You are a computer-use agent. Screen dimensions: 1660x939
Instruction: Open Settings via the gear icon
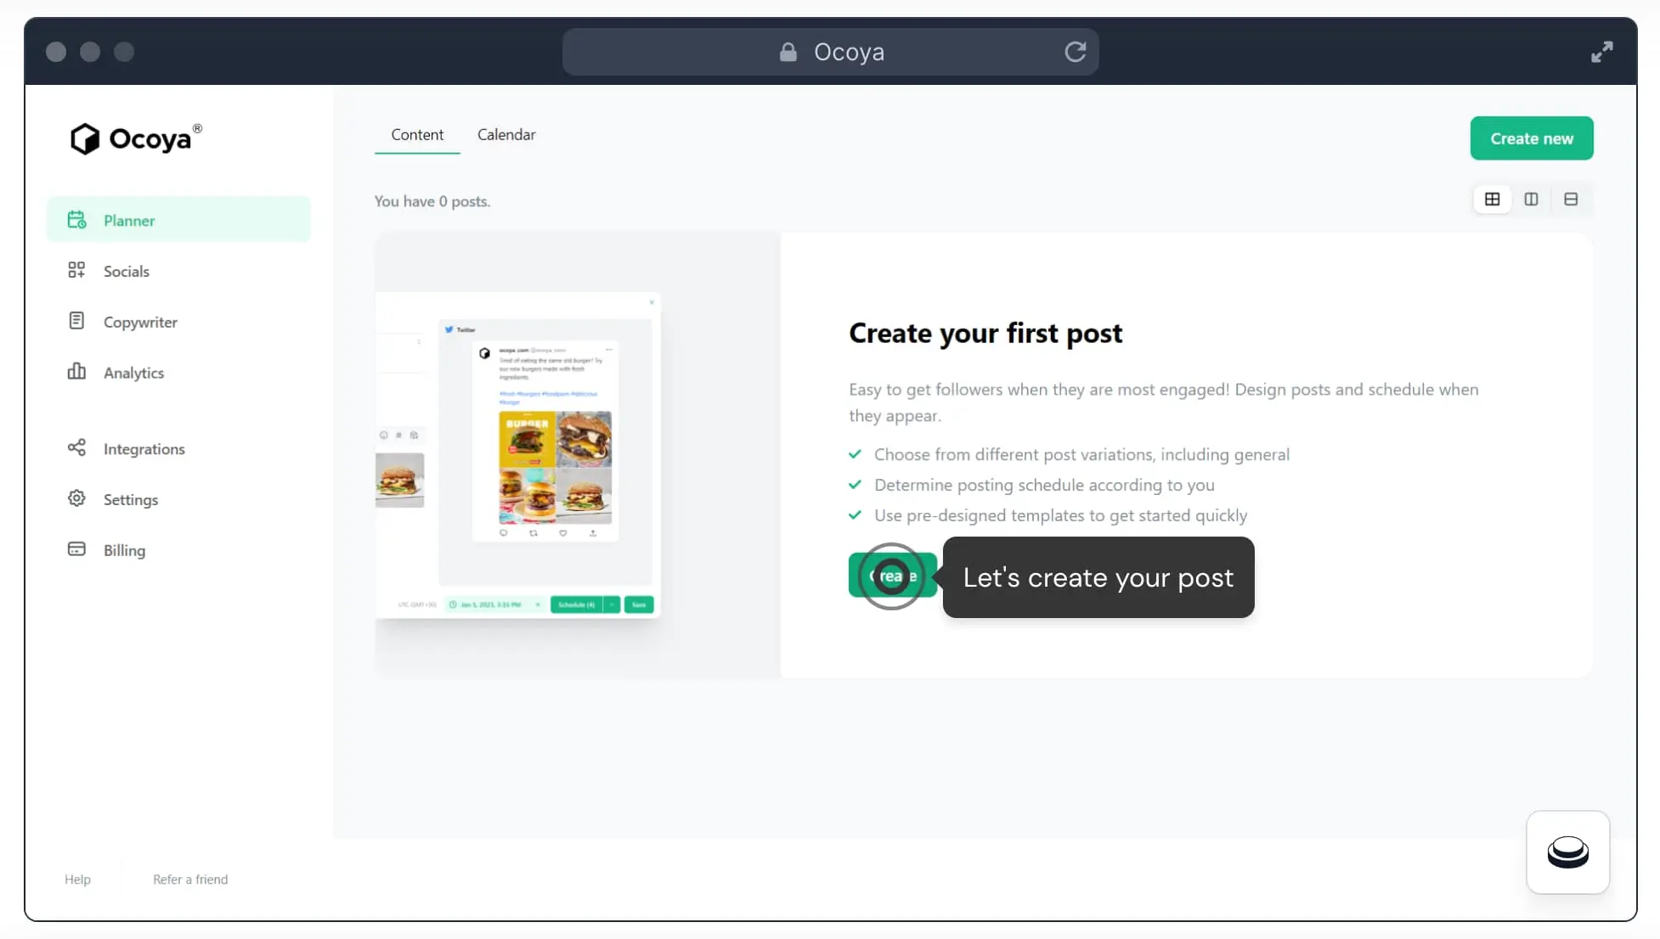(x=76, y=499)
